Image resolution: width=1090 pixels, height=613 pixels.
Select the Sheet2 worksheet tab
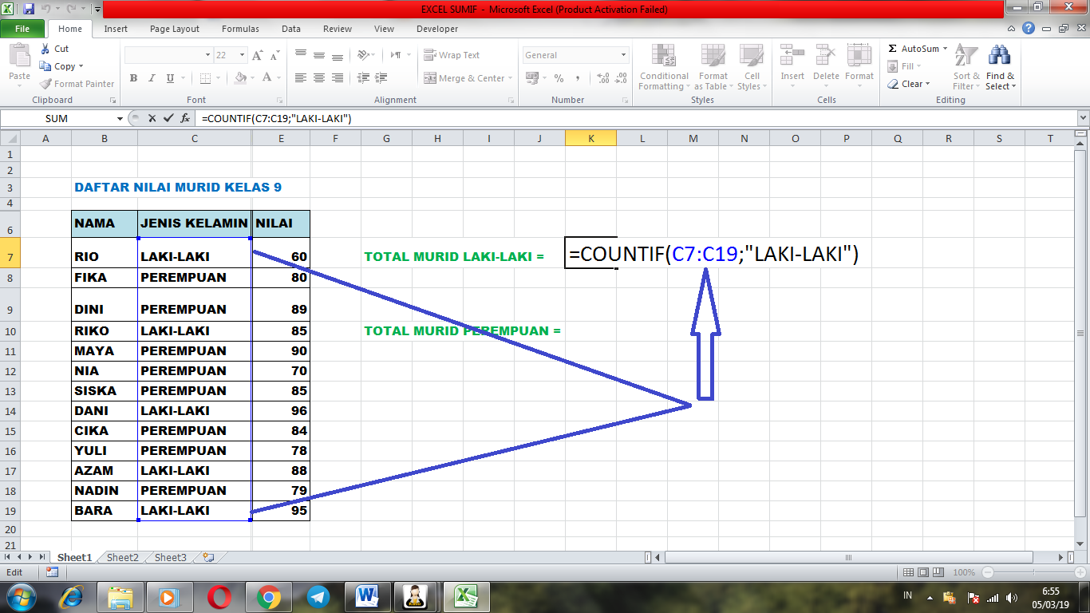click(x=121, y=557)
